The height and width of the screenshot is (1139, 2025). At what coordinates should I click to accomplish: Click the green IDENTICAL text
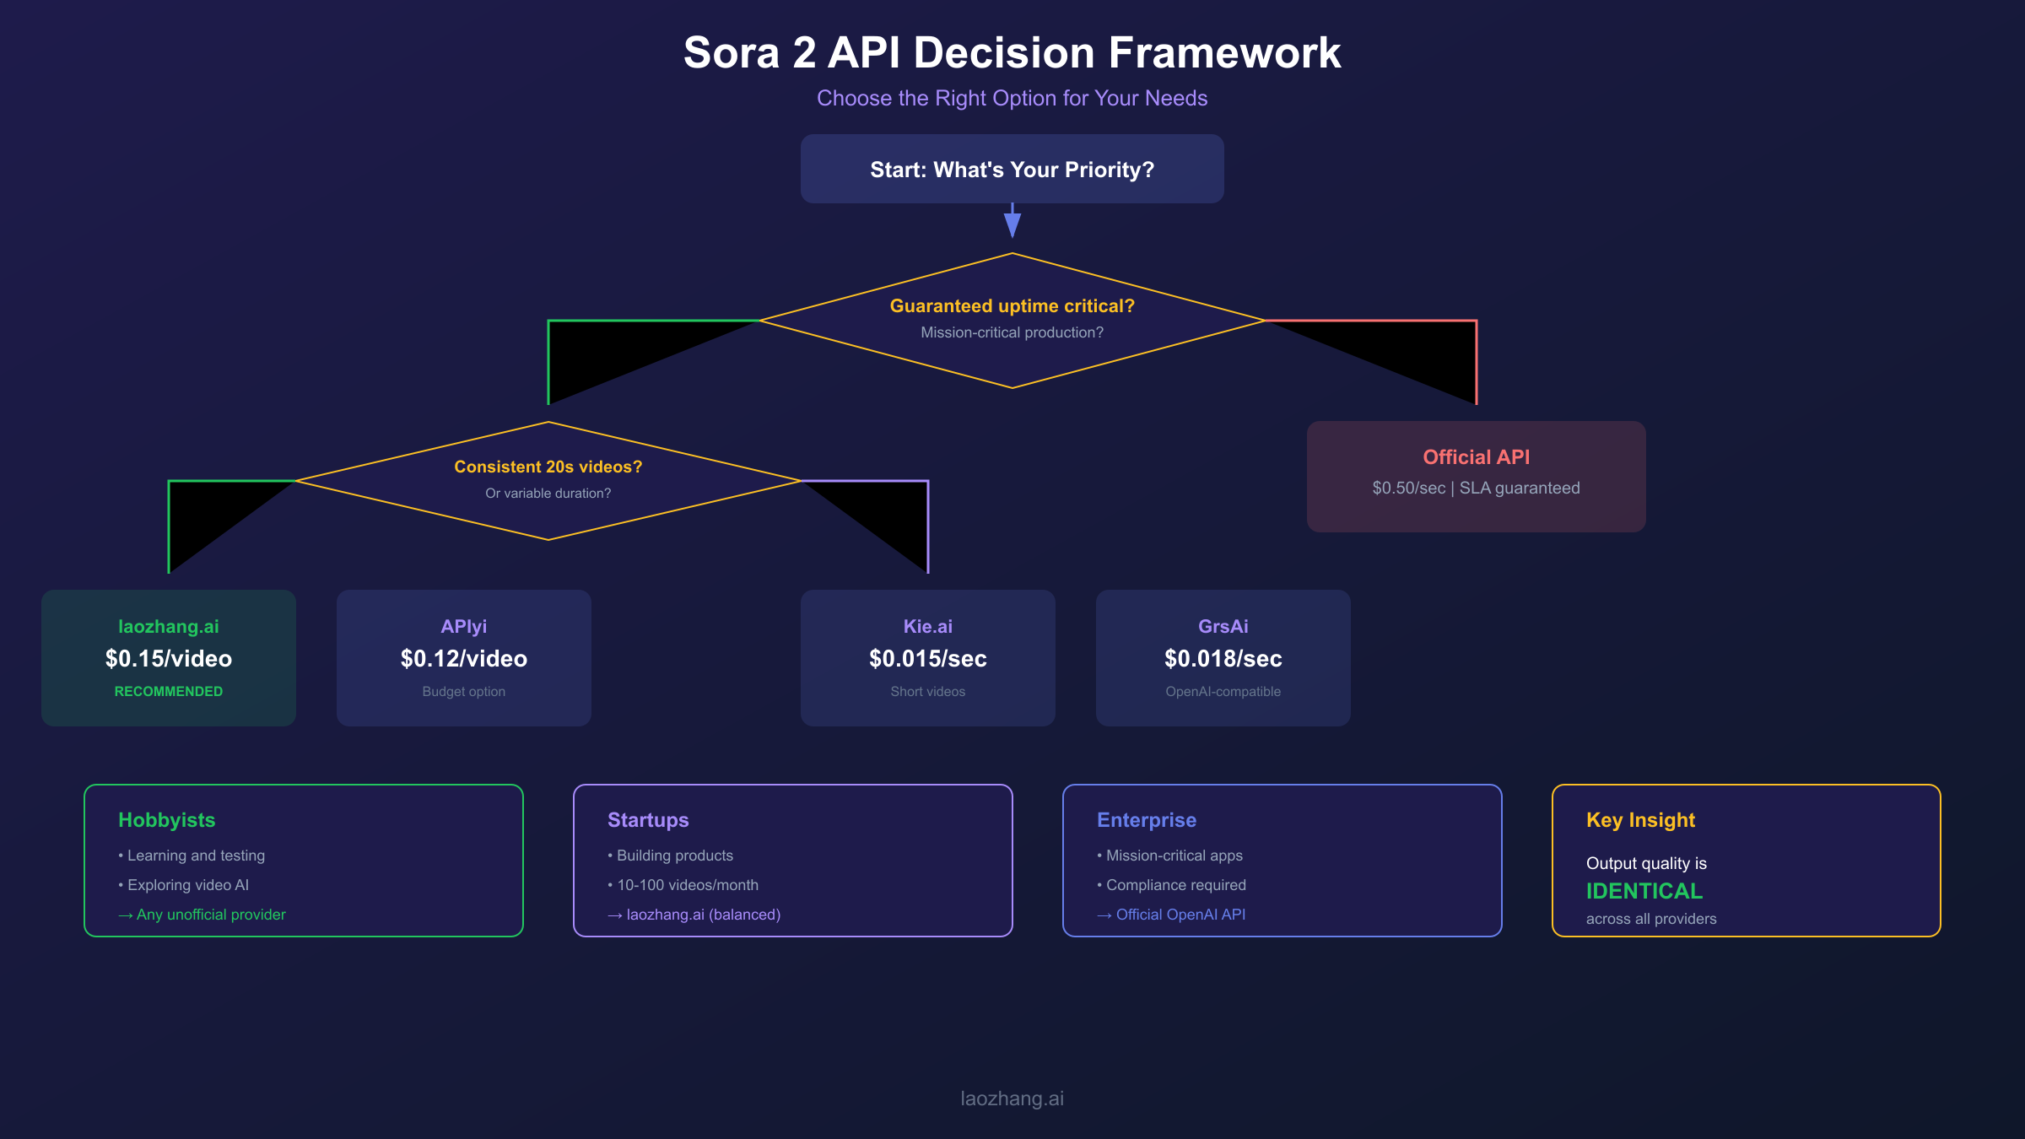tap(1644, 891)
